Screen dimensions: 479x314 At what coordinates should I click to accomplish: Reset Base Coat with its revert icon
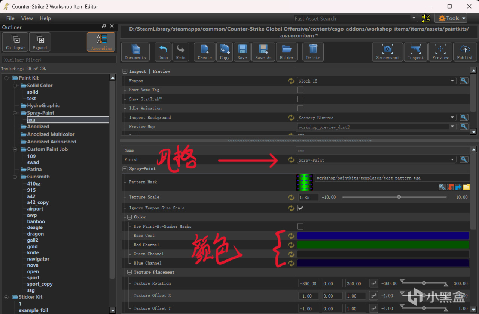click(291, 236)
